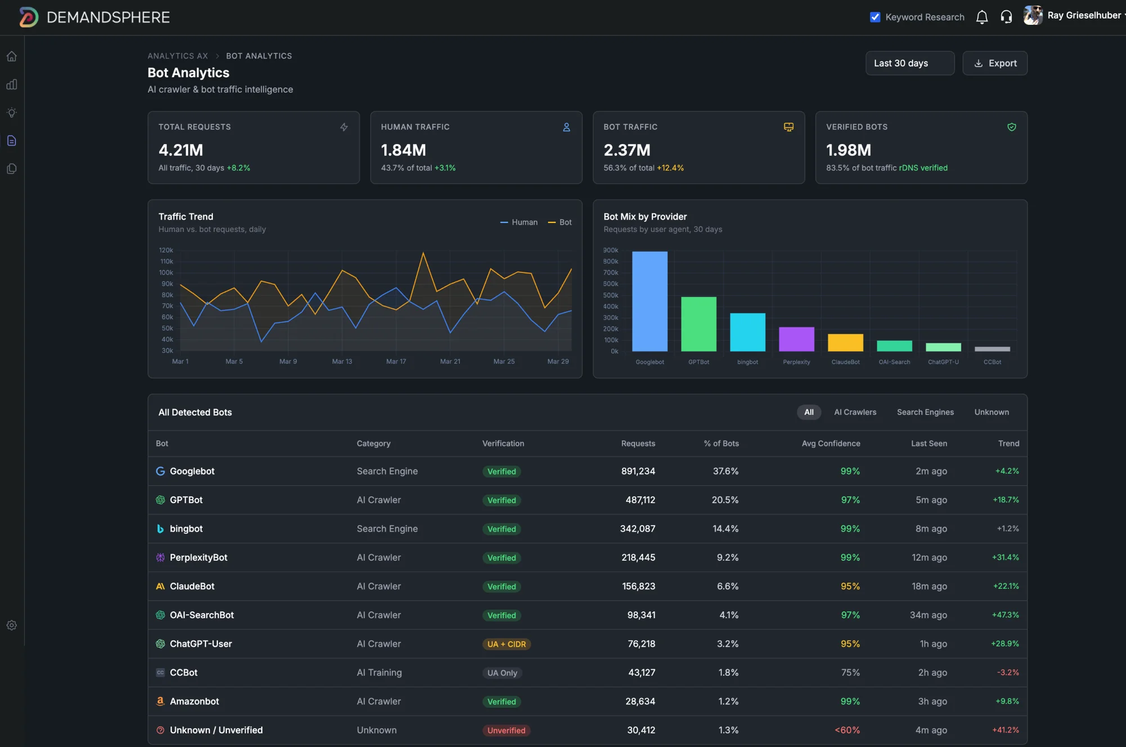1126x747 pixels.
Task: Open the Analytics bar chart sidebar icon
Action: (x=11, y=84)
